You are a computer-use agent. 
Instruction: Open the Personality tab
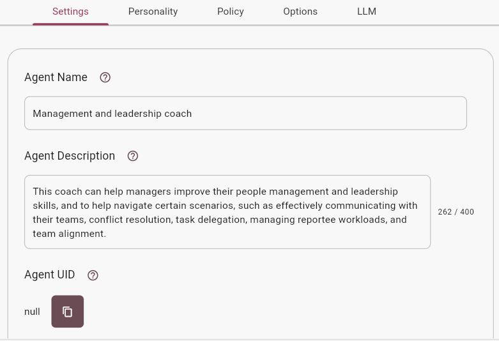153,11
